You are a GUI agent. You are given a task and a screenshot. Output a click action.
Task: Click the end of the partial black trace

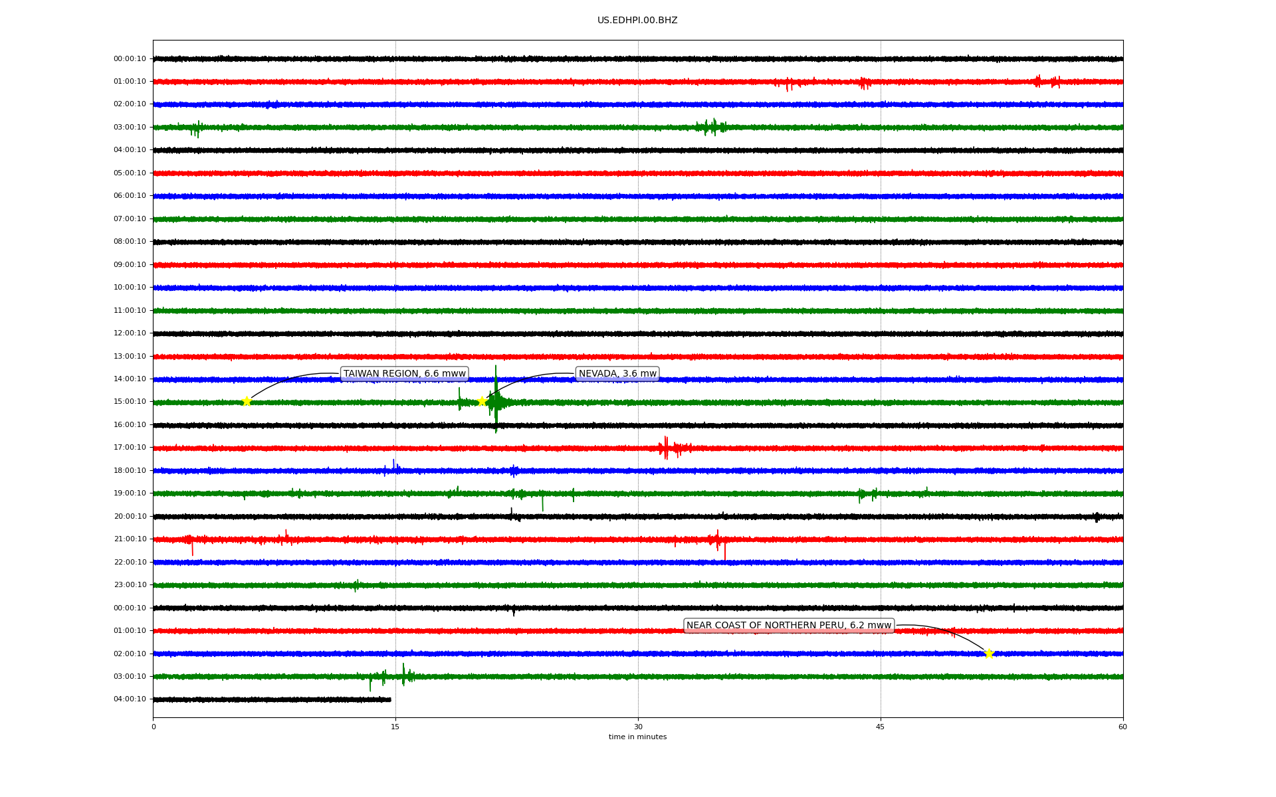pyautogui.click(x=390, y=699)
